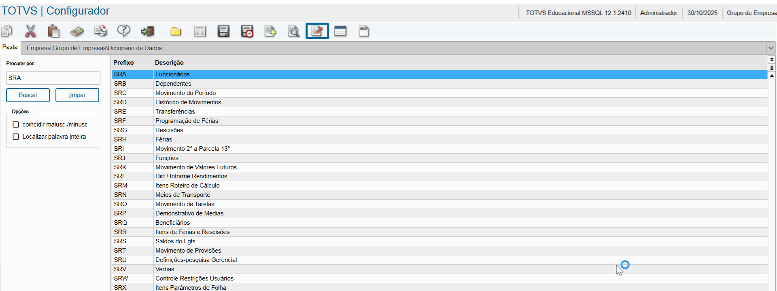Select the Transferências row
Image resolution: width=777 pixels, height=291 pixels.
439,112
